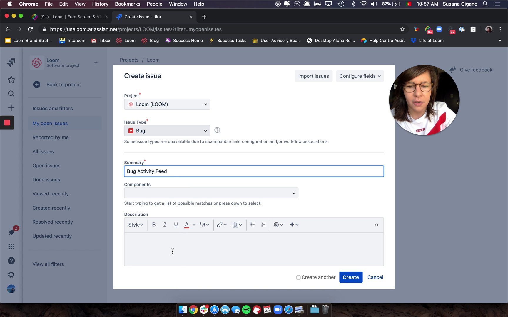The image size is (508, 317).
Task: Click the Projects breadcrumb link
Action: (129, 60)
